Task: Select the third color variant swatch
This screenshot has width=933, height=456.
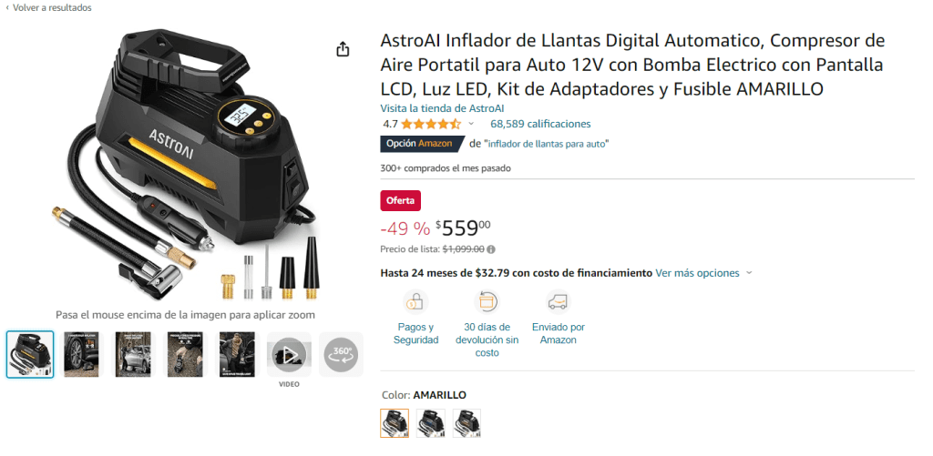Action: pos(466,423)
